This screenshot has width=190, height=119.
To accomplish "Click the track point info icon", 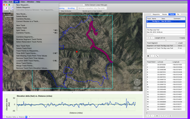I will coord(170,116).
